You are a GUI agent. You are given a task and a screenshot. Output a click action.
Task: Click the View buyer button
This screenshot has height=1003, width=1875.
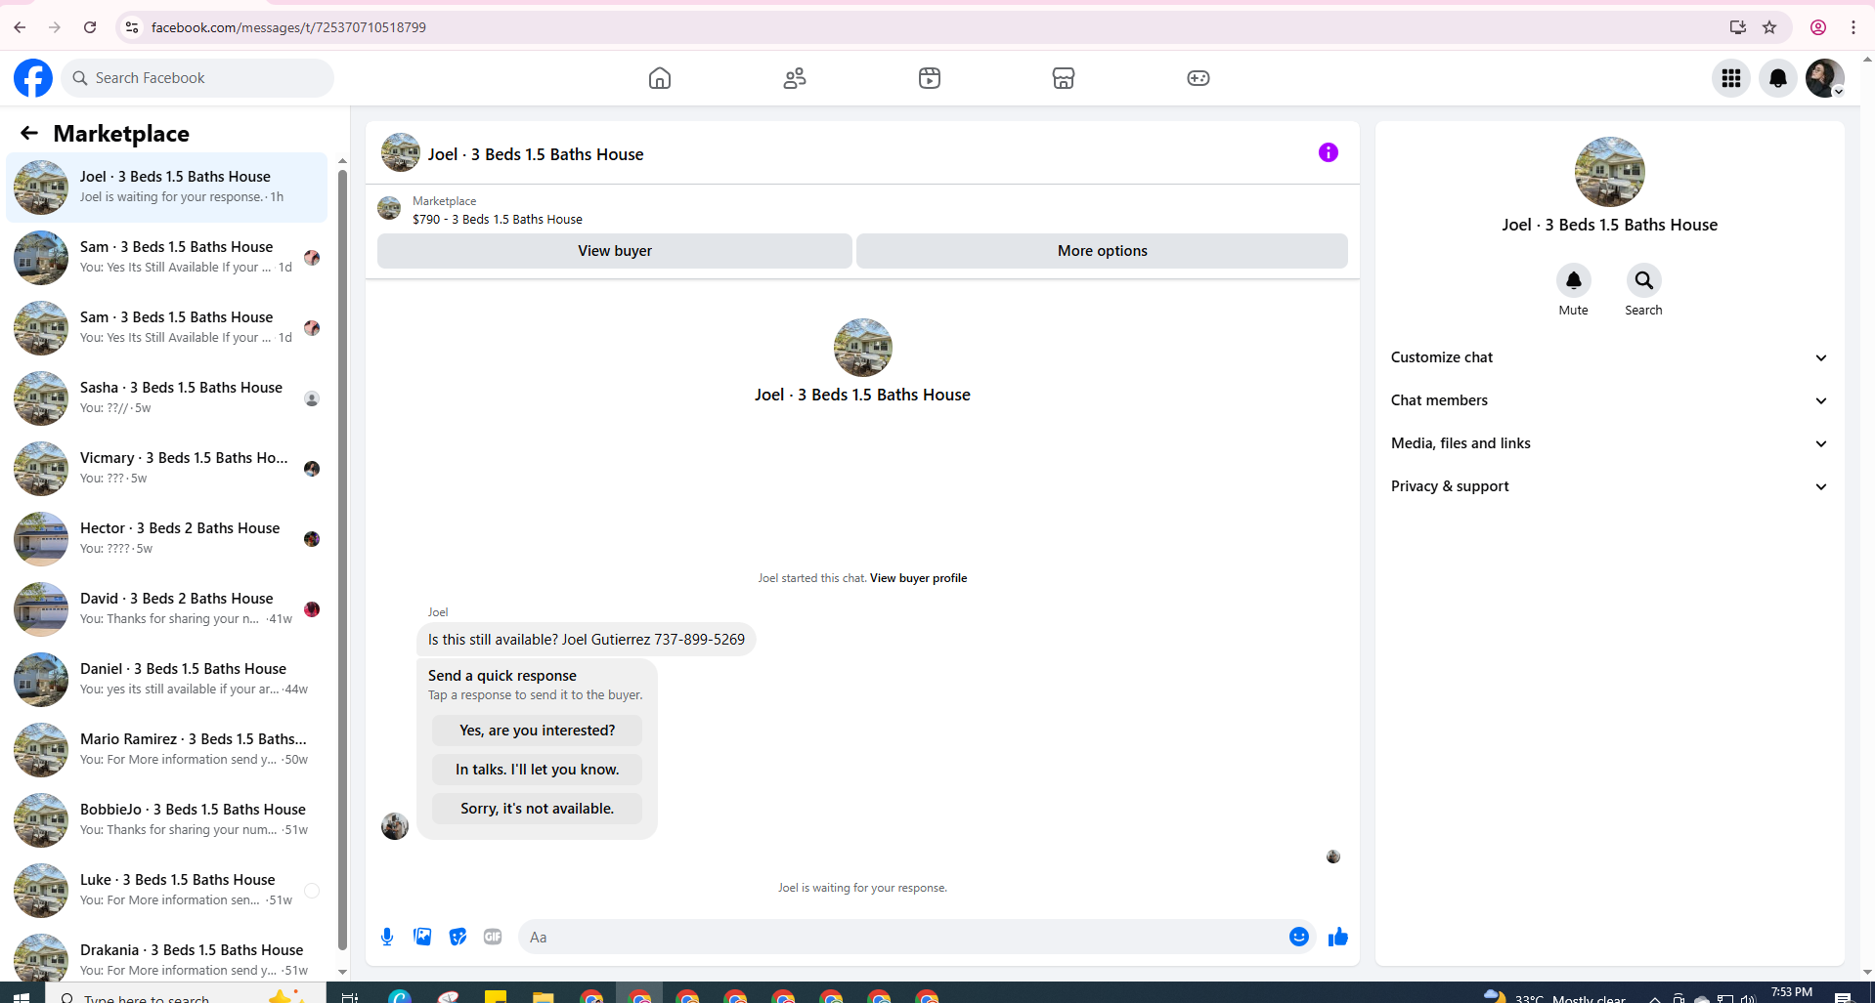pyautogui.click(x=615, y=251)
